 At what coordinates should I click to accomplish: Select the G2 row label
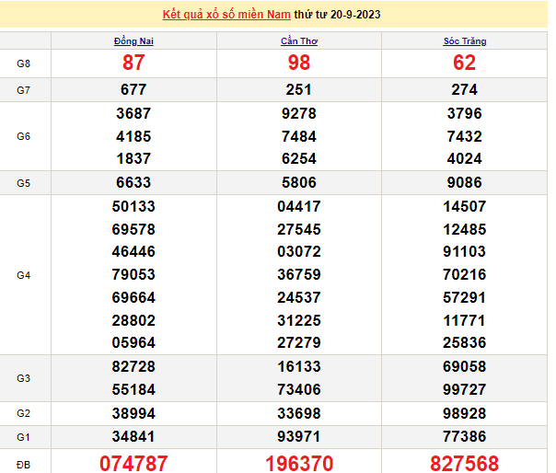point(24,413)
